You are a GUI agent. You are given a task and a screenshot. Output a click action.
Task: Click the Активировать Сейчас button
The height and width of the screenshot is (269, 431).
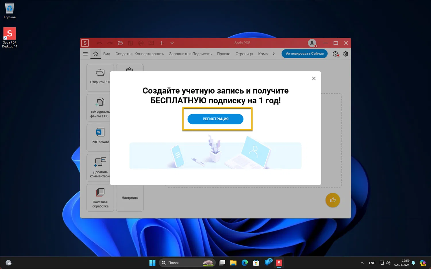[304, 54]
